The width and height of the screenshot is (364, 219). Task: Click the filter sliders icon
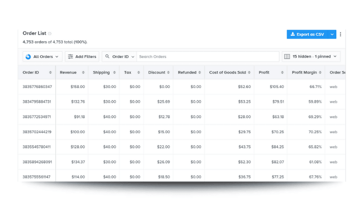70,57
